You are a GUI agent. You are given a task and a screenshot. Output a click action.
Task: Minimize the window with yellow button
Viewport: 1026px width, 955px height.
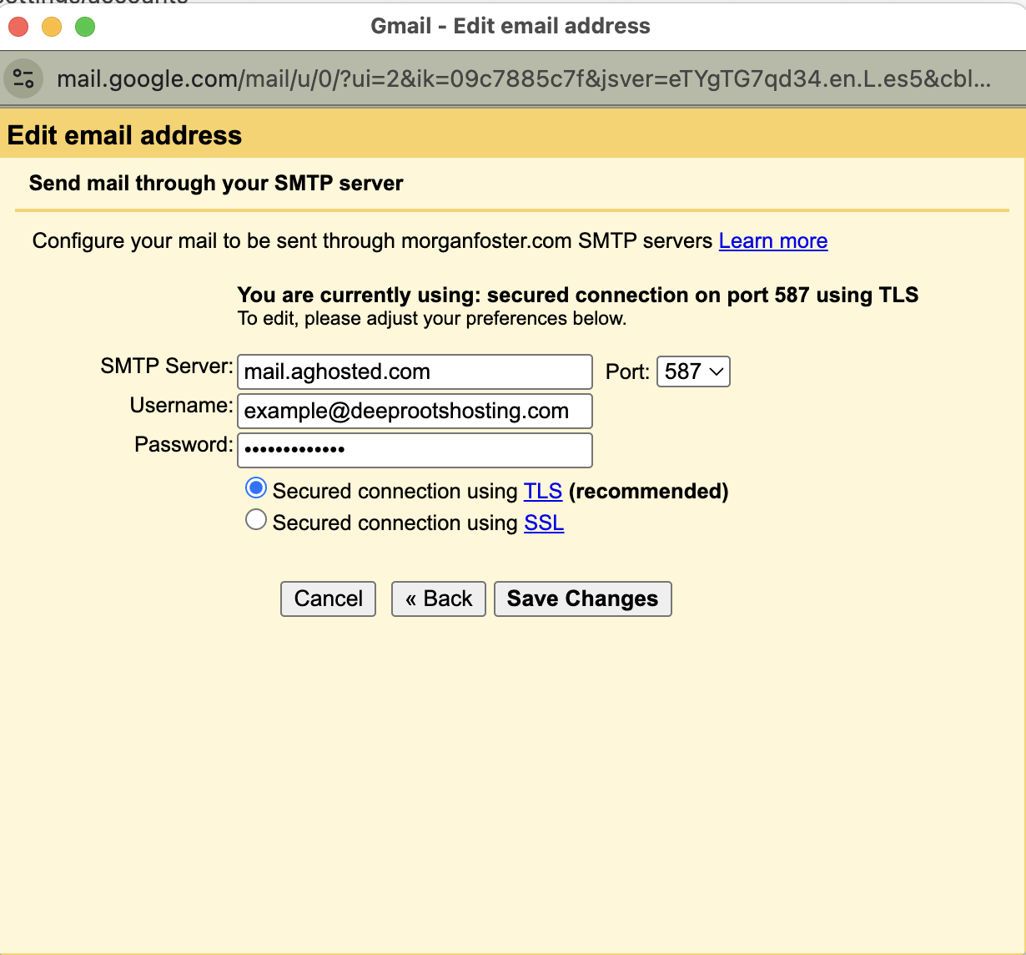(52, 27)
